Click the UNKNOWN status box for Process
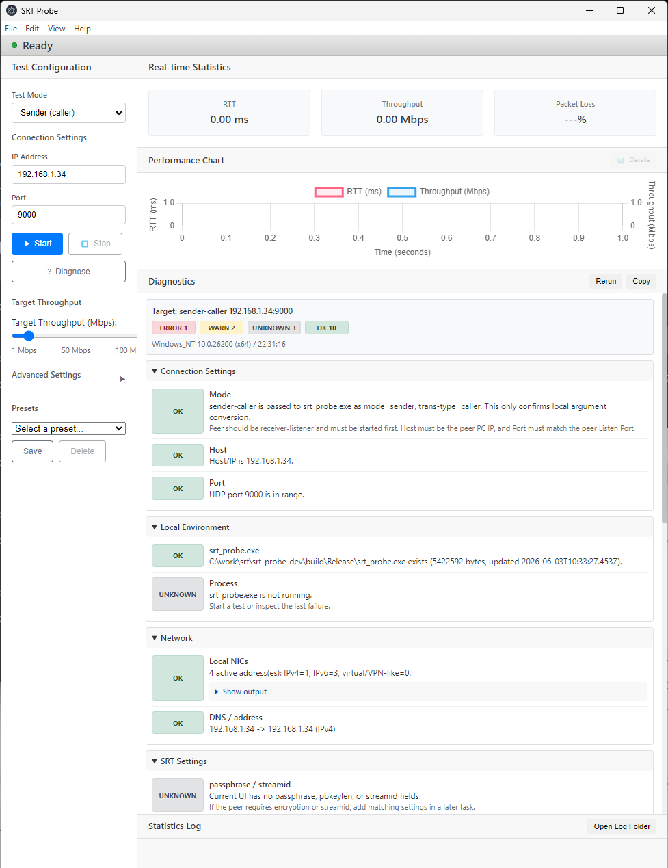This screenshot has height=868, width=668. (178, 594)
